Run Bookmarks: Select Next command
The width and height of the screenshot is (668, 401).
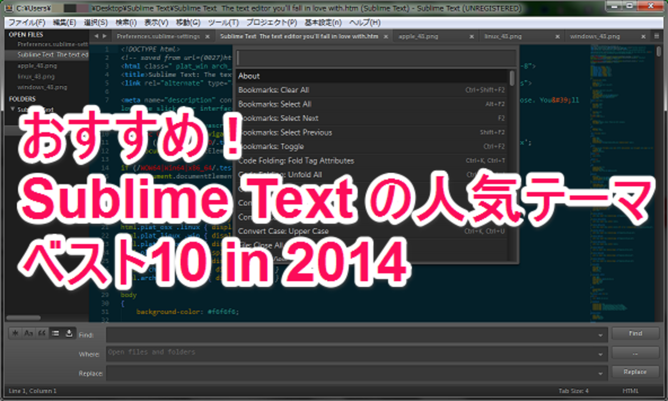372,118
